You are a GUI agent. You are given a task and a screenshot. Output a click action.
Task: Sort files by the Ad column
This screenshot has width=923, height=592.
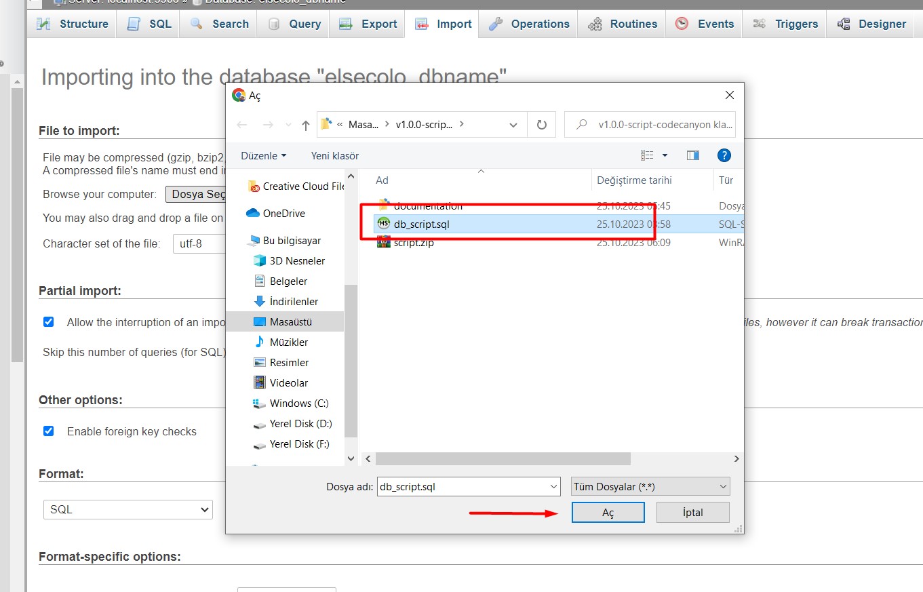(382, 180)
